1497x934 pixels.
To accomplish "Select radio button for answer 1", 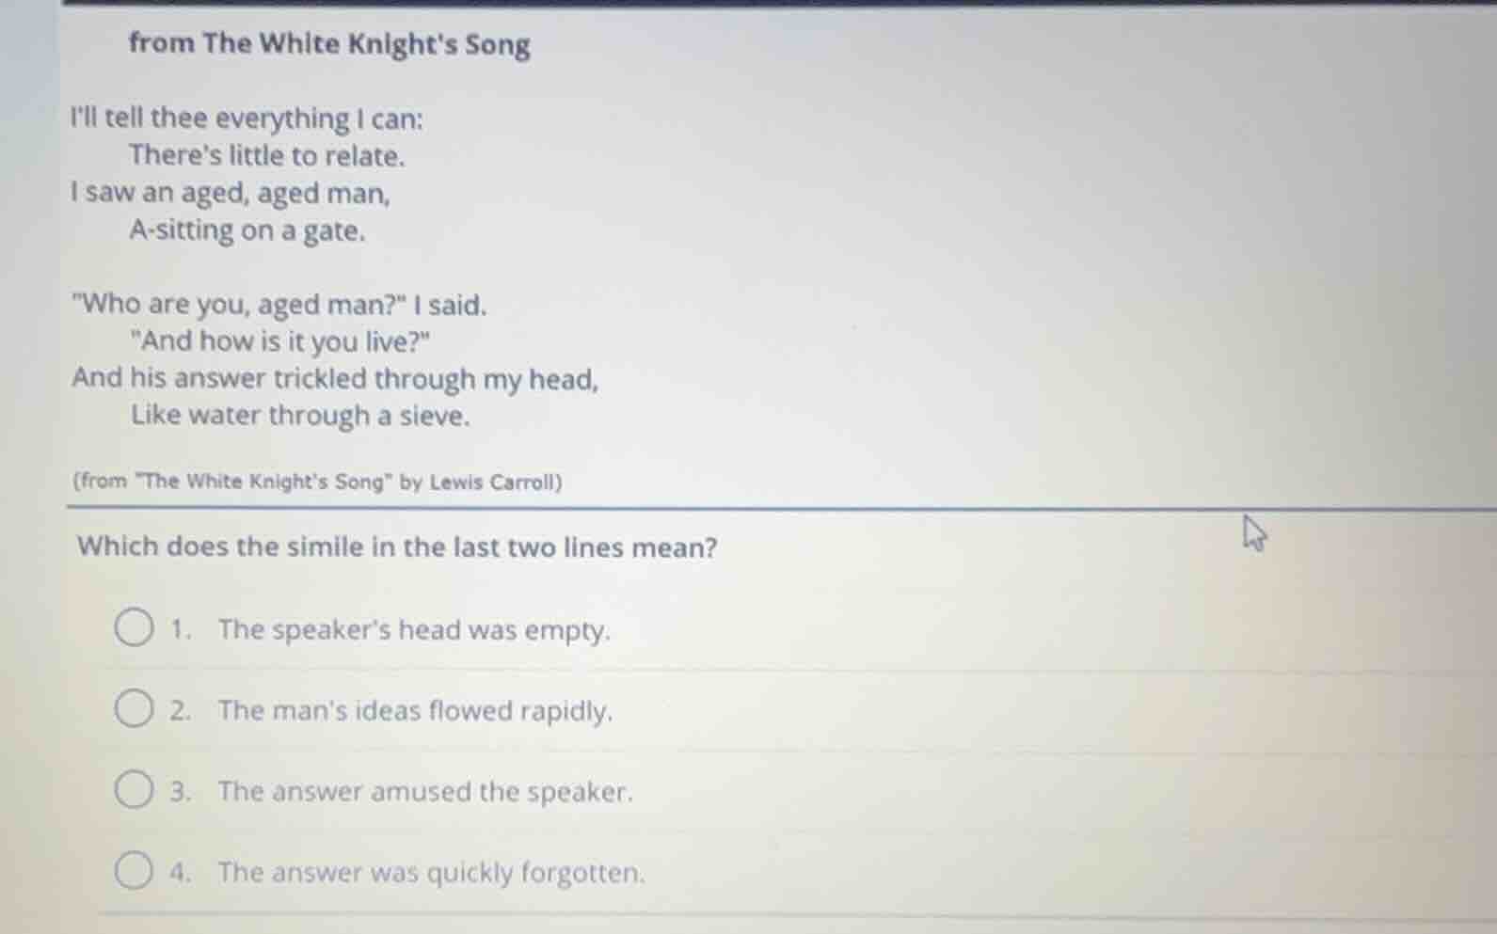I will [133, 625].
